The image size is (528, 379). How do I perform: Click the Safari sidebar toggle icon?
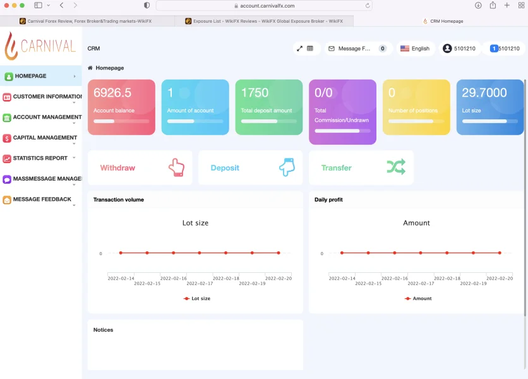pos(39,6)
